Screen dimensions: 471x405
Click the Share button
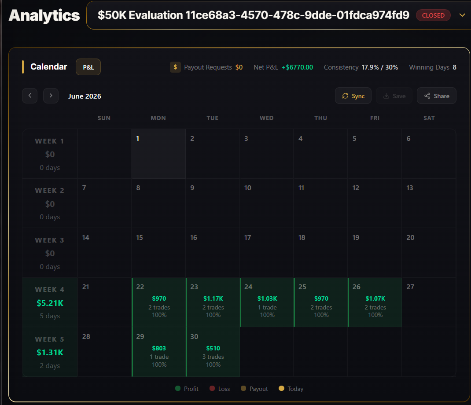tap(437, 96)
